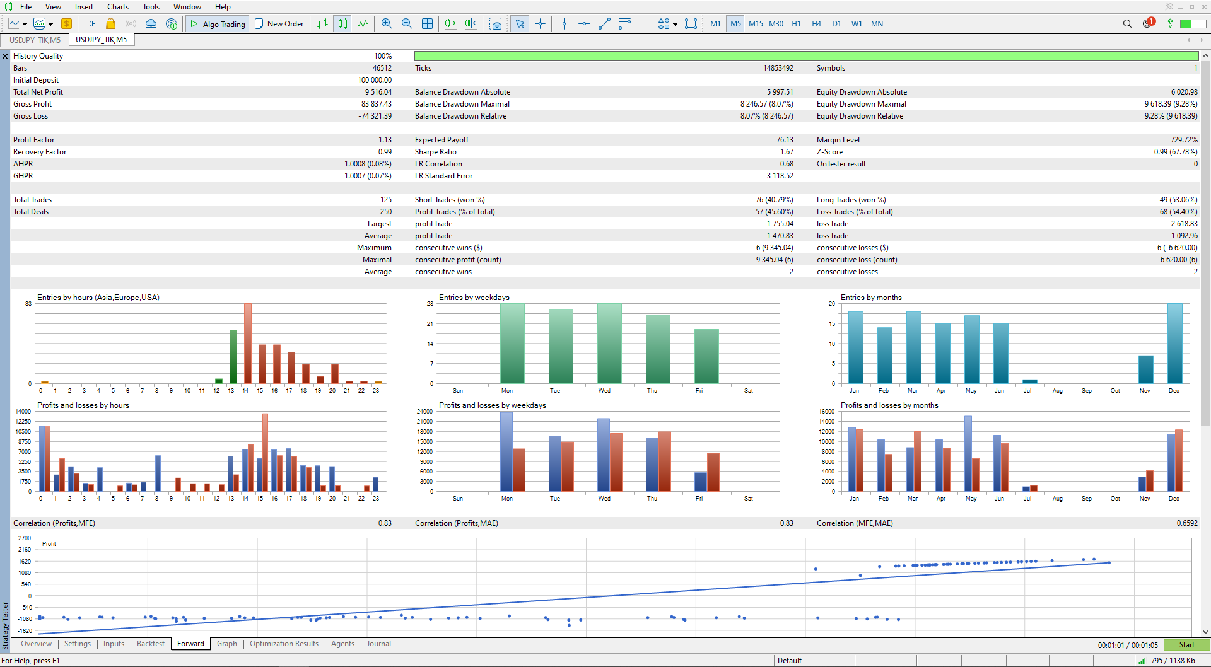Switch to the Backtest tab
Image resolution: width=1211 pixels, height=667 pixels.
(x=151, y=644)
